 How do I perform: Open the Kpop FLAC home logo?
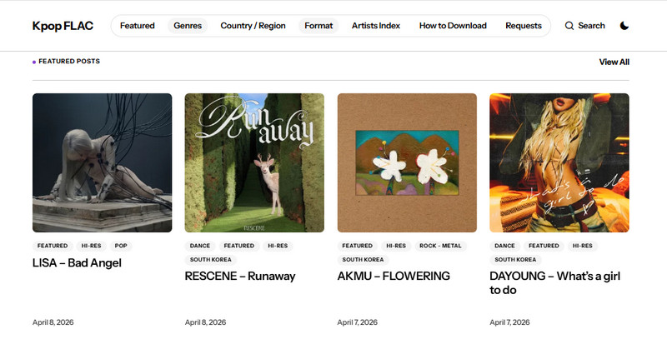(63, 26)
